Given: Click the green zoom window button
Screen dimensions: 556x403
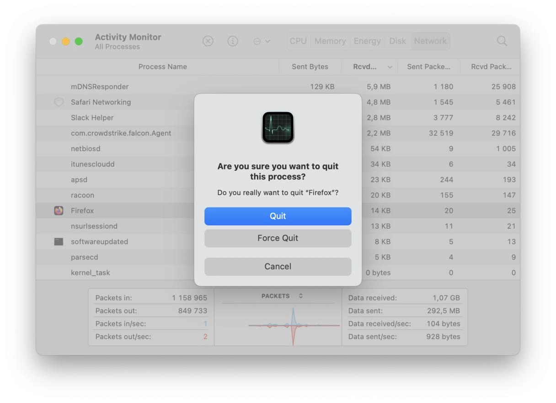Looking at the screenshot, I should (x=79, y=41).
